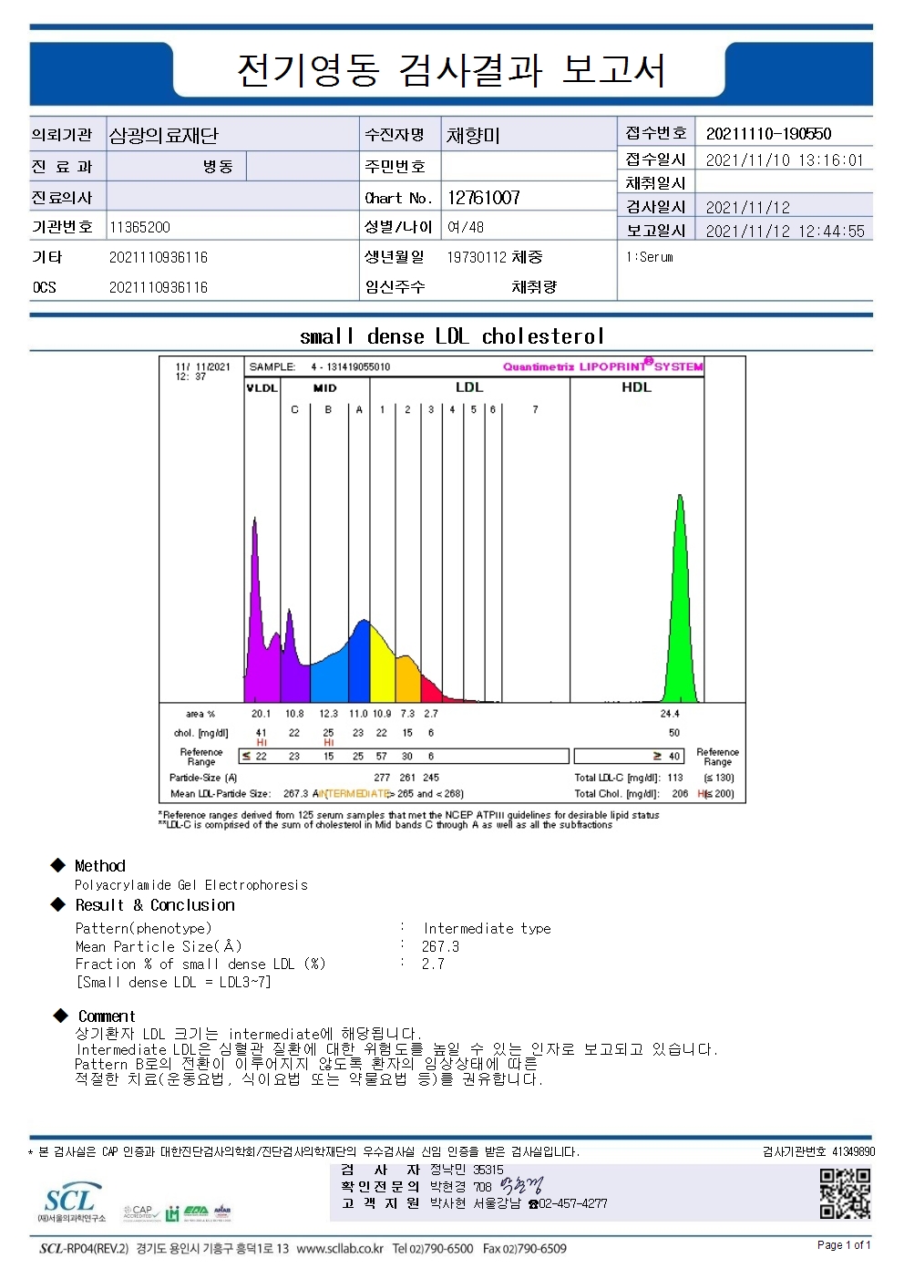Click the empty 주민번호 value field
The height and width of the screenshot is (1279, 904).
click(x=529, y=166)
